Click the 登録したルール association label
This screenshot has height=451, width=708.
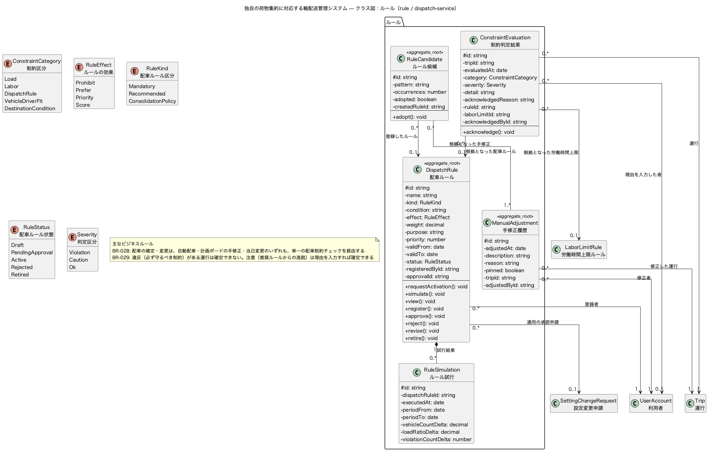pos(402,136)
